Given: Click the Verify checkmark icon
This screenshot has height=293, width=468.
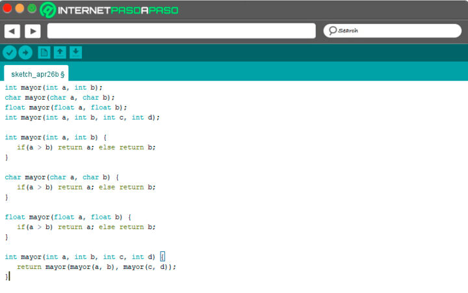Looking at the screenshot, I should tap(9, 53).
